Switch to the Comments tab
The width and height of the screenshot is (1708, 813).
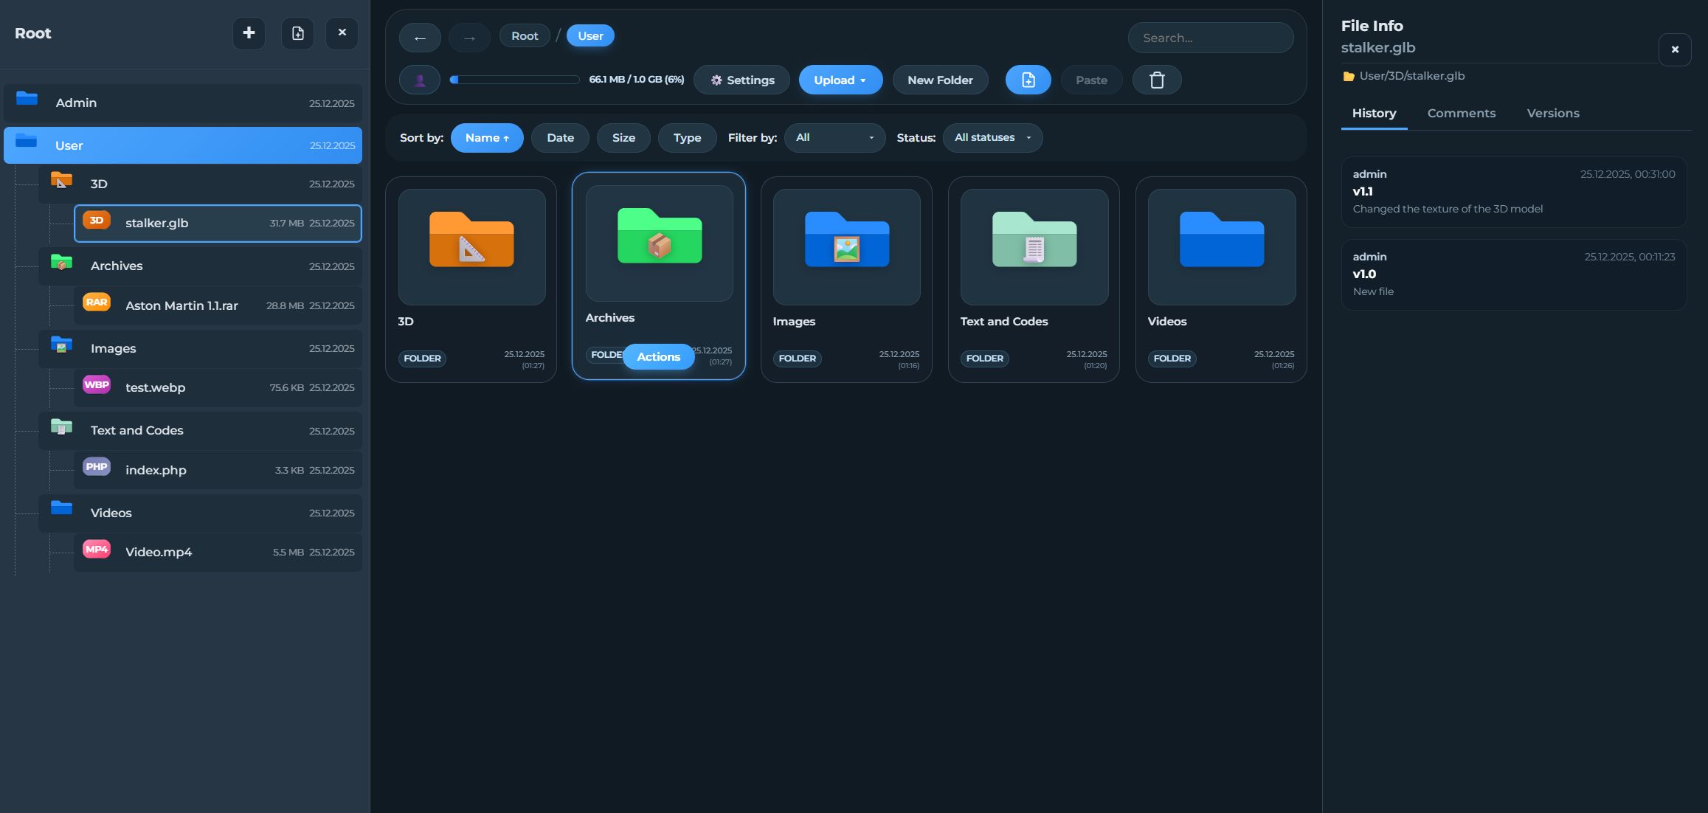click(x=1461, y=113)
